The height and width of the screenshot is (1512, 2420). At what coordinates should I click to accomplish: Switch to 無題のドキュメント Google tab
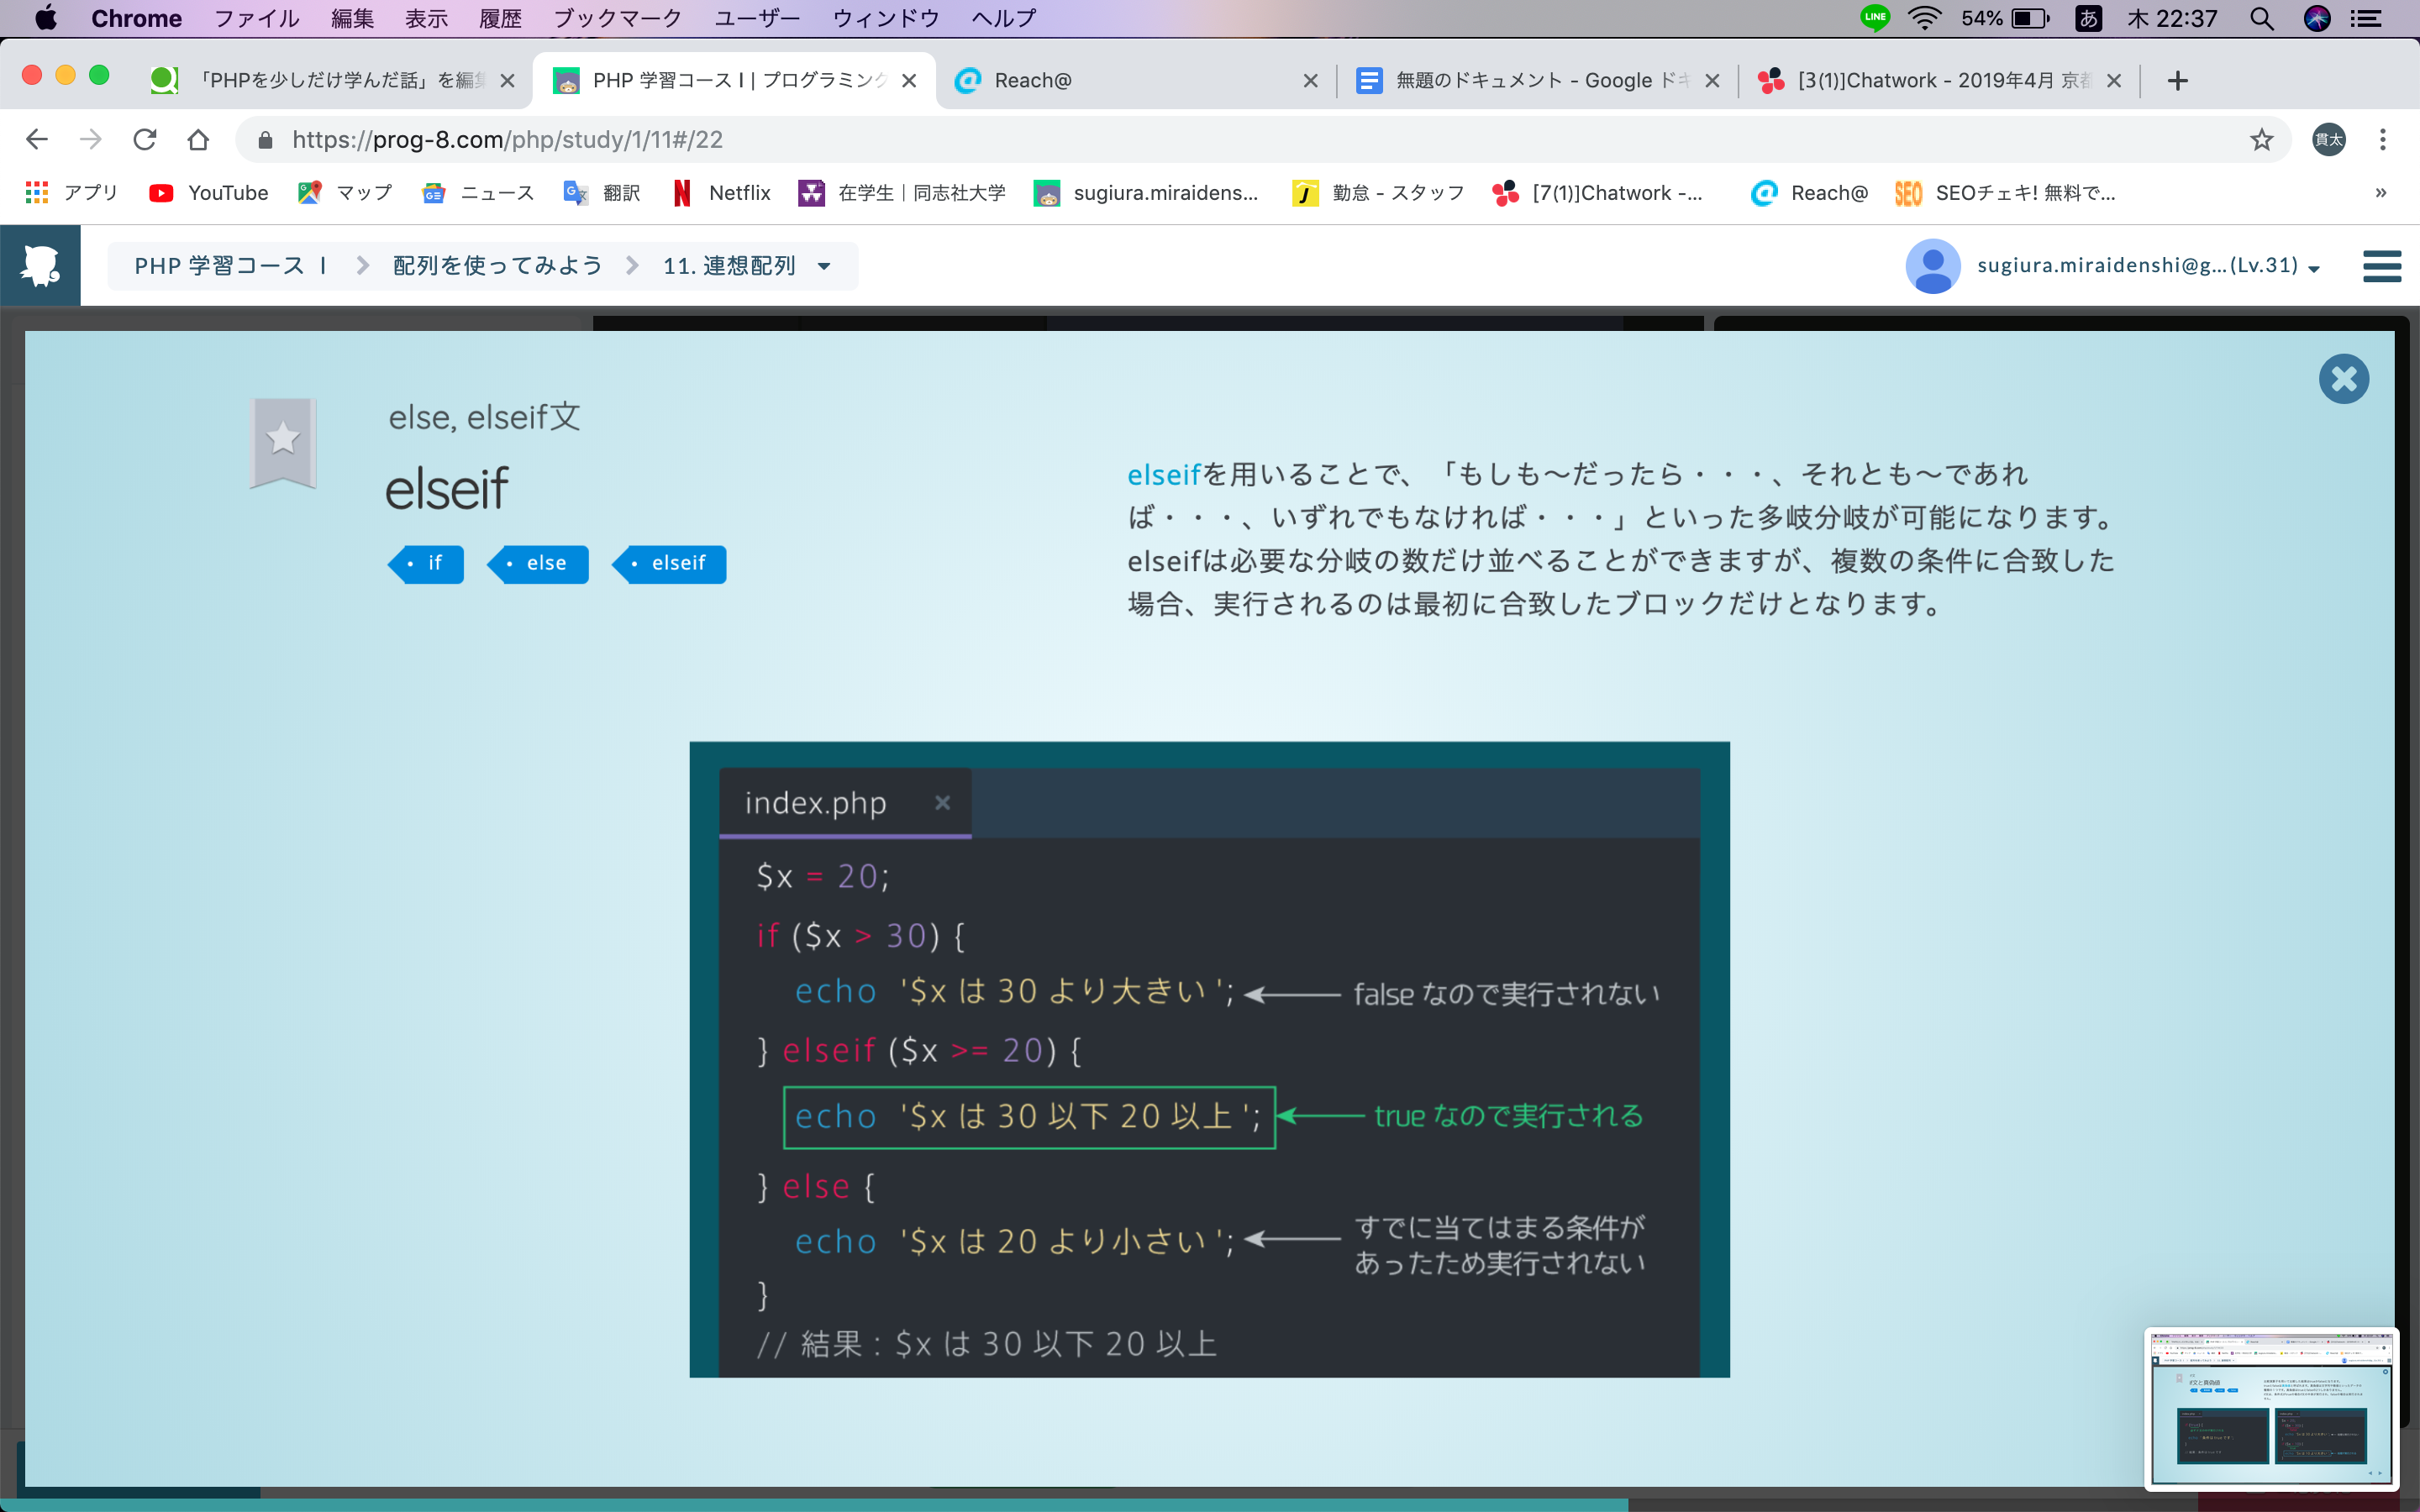(x=1538, y=80)
